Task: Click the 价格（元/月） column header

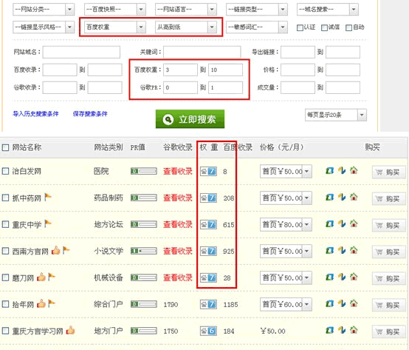Action: tap(281, 147)
